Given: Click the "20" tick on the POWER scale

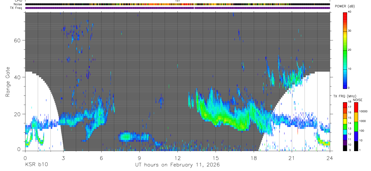Looking at the screenshot, I should click(x=350, y=50).
